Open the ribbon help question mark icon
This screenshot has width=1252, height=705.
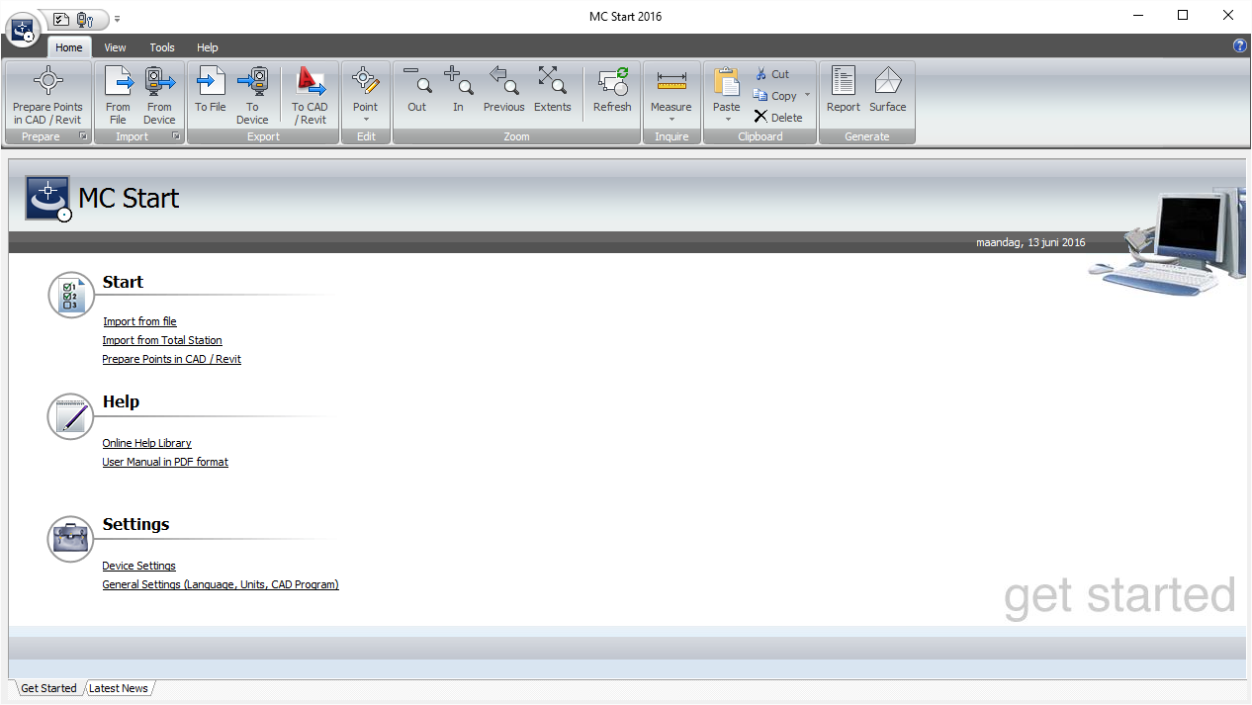click(1240, 45)
